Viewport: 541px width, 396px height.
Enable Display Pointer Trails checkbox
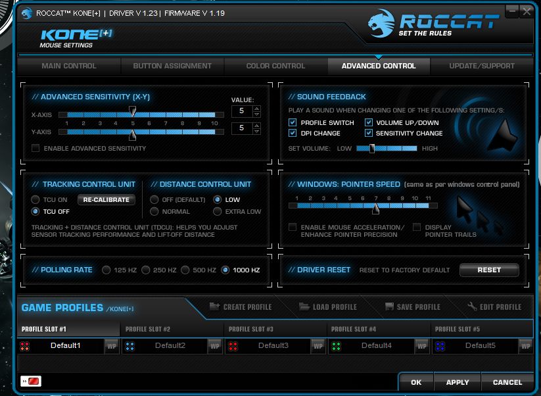[417, 227]
